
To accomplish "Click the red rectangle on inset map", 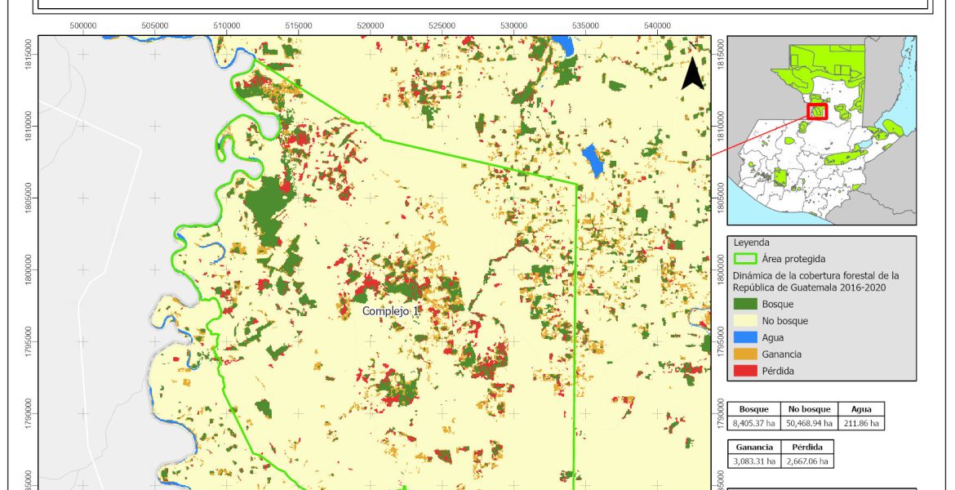I will (x=817, y=111).
